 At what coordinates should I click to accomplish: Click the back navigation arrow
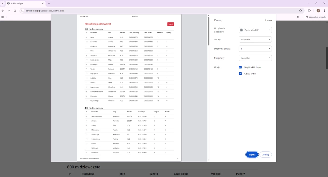pyautogui.click(x=3, y=11)
